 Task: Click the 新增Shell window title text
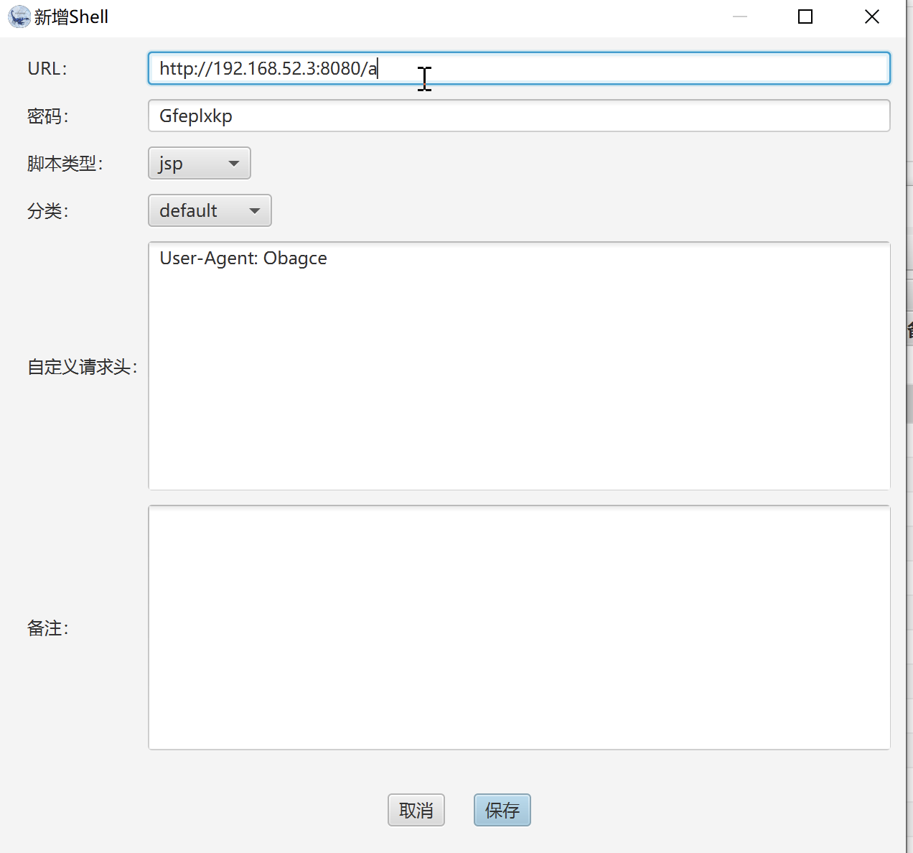point(71,17)
